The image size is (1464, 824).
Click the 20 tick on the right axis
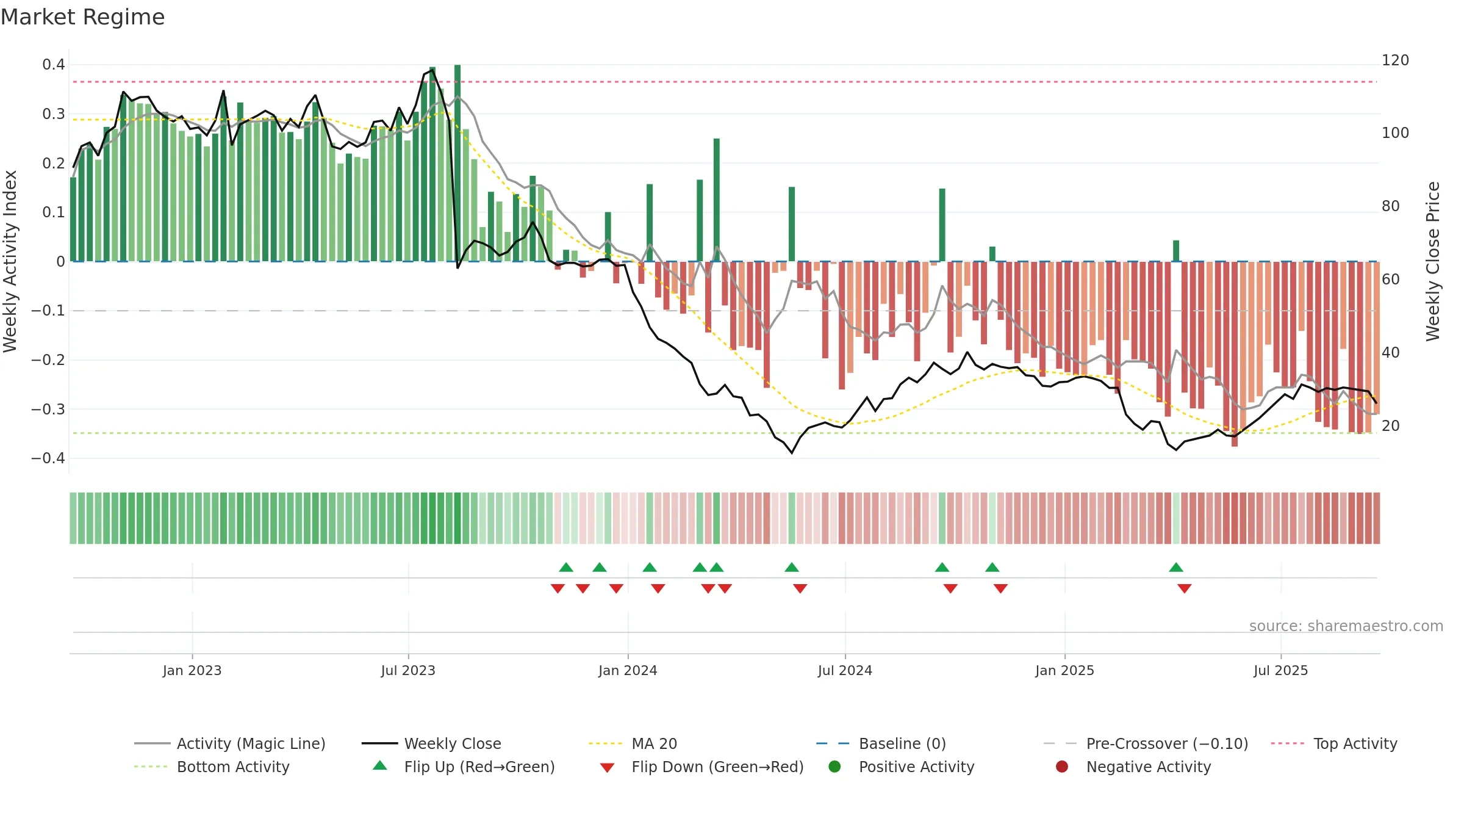1391,426
